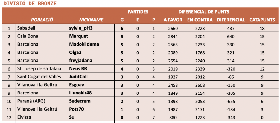This screenshot has height=123, width=280.
Task: Select the PARTIDES group header
Action: point(138,12)
